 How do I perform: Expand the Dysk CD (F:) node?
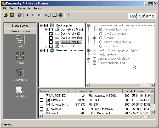(x=46, y=46)
